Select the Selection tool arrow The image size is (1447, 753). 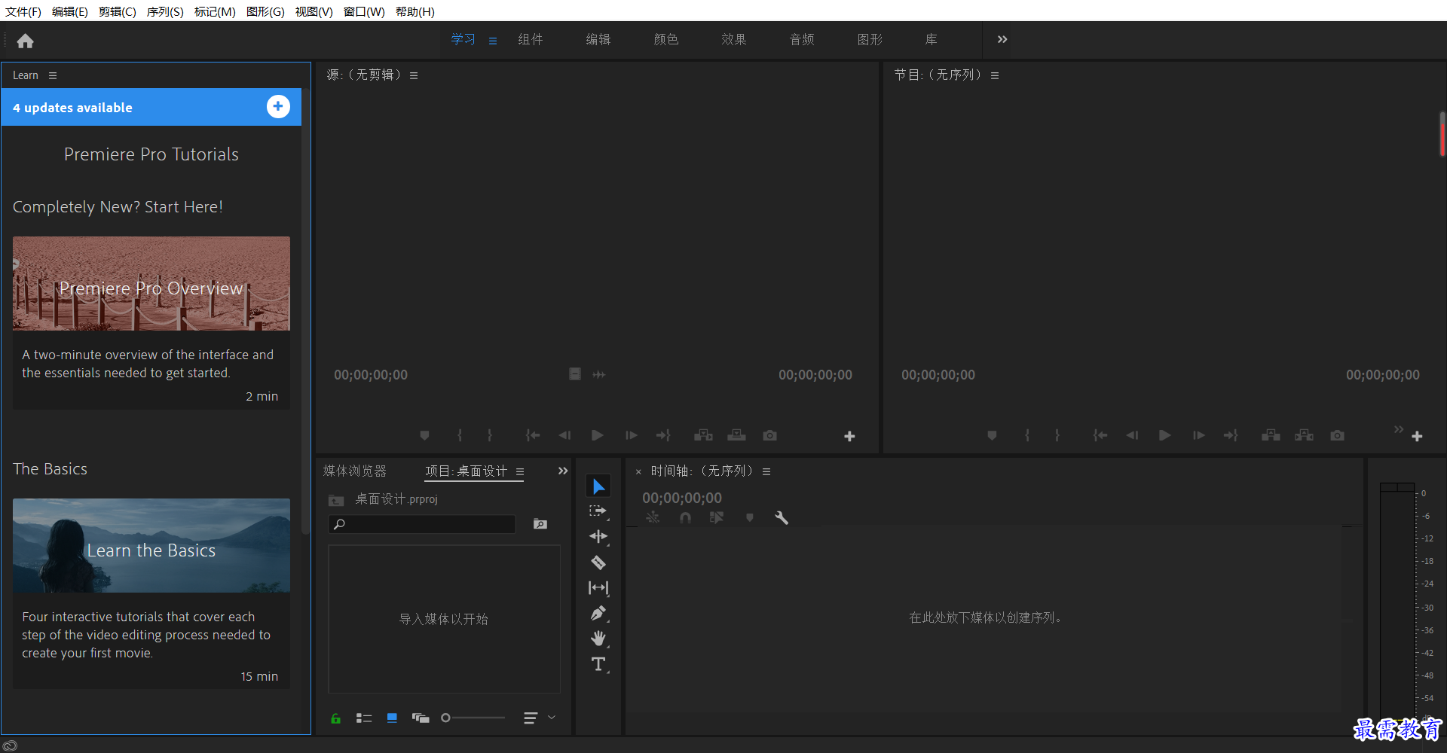pyautogui.click(x=598, y=486)
